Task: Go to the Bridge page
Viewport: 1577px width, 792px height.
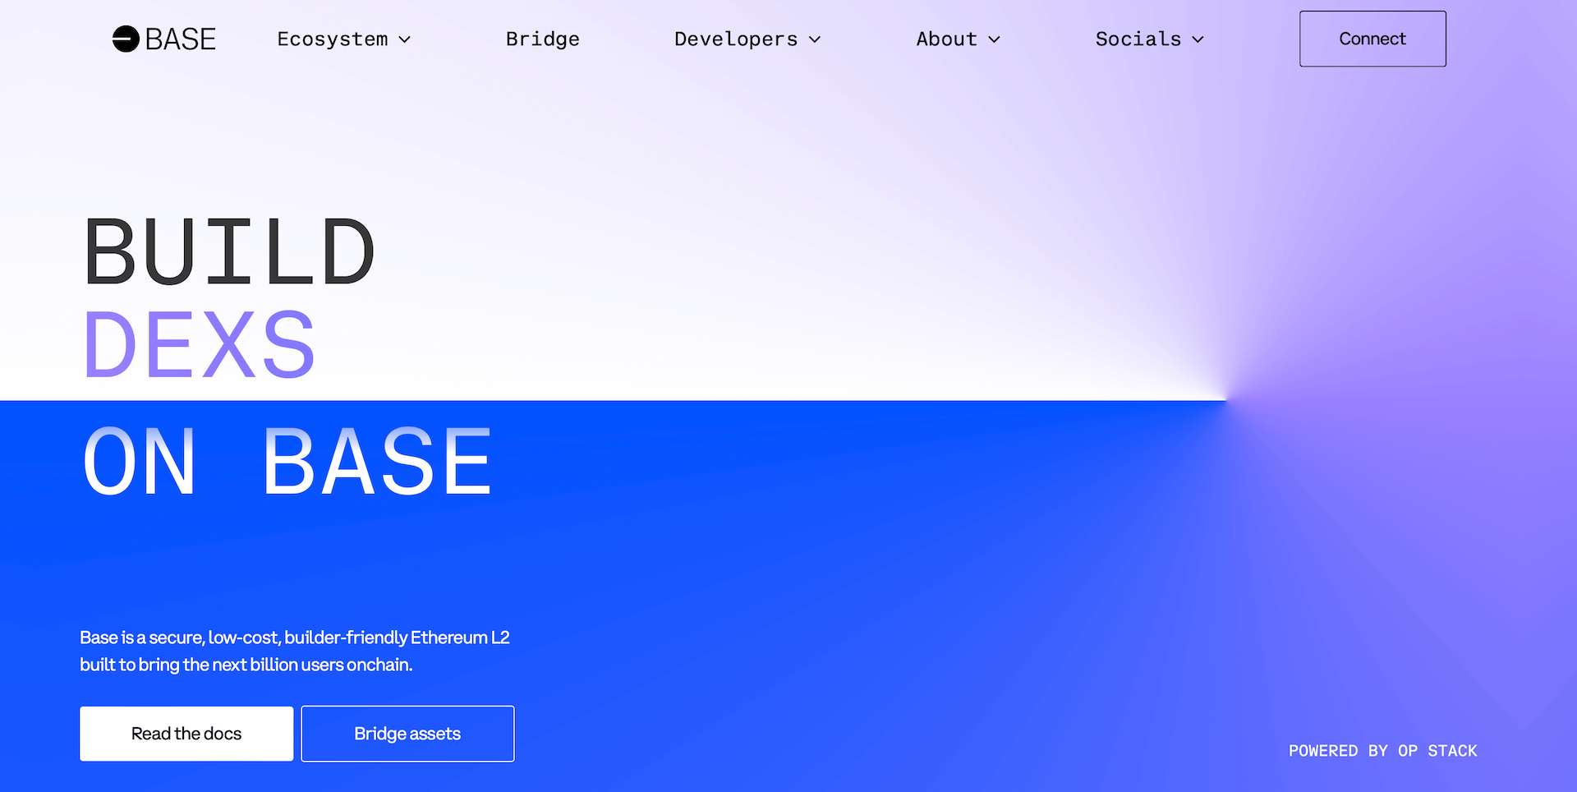Action: pos(543,39)
